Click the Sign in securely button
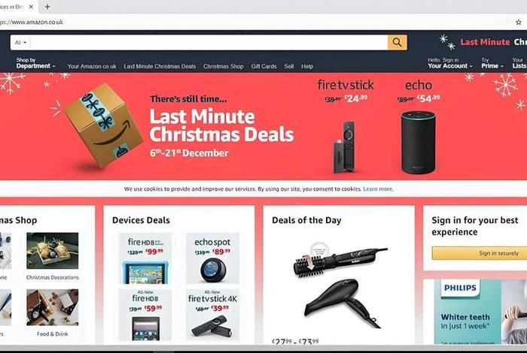This screenshot has height=353, width=527. coord(480,253)
